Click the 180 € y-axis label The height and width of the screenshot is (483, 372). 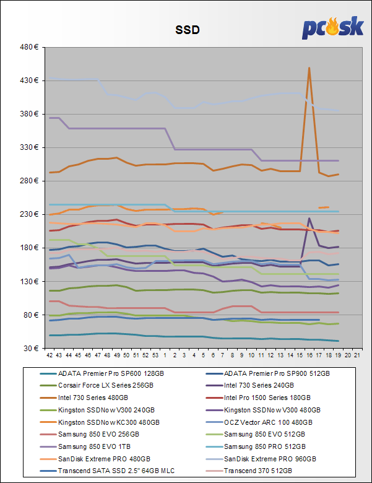(x=29, y=248)
